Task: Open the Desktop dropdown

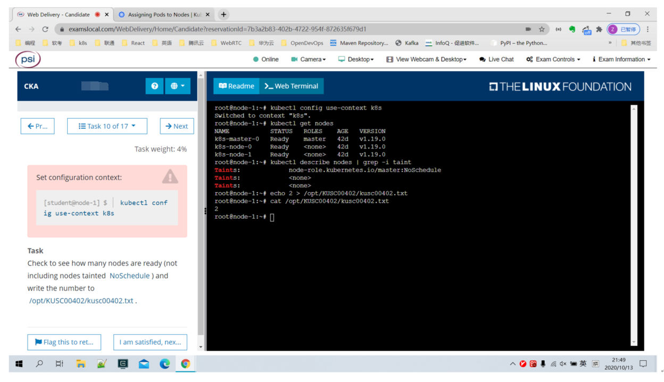Action: 356,59
